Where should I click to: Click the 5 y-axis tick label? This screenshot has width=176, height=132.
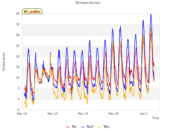click(x=19, y=89)
